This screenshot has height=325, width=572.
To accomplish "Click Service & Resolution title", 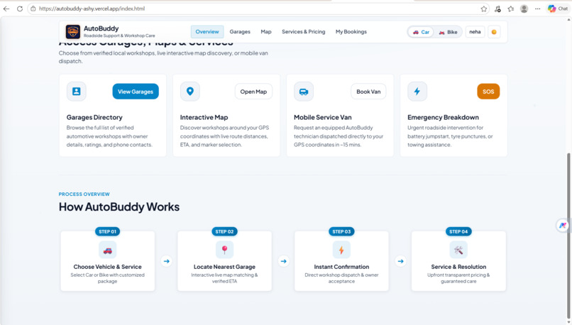I will pyautogui.click(x=458, y=267).
